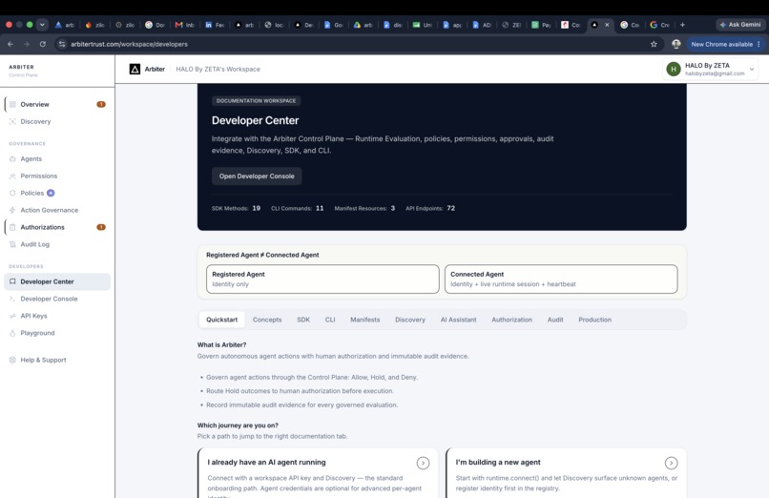
Task: Go back in browser history
Action: (x=10, y=44)
